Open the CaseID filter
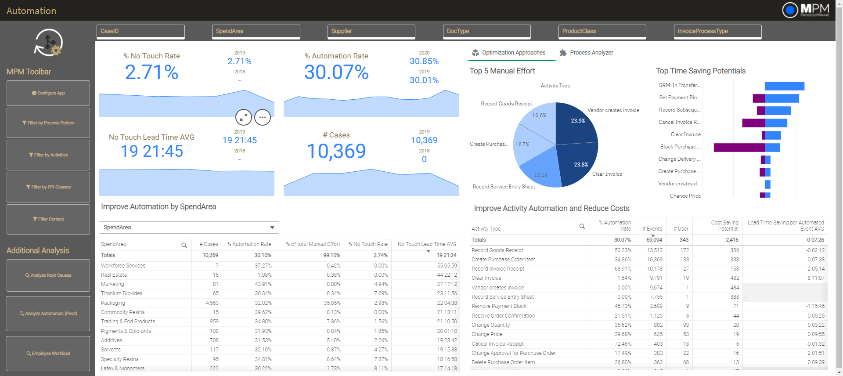This screenshot has height=376, width=843. click(x=140, y=32)
